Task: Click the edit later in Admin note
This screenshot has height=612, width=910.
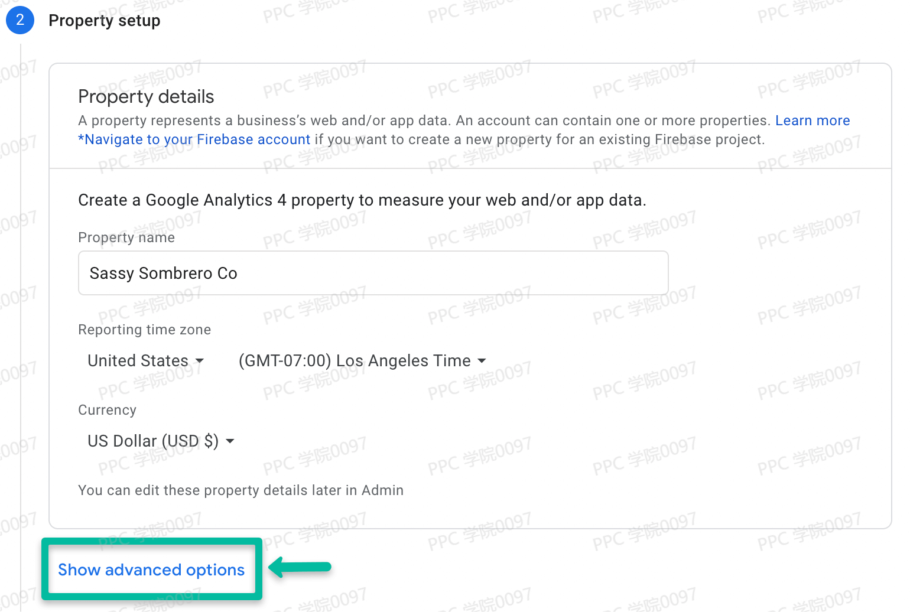Action: pos(240,490)
